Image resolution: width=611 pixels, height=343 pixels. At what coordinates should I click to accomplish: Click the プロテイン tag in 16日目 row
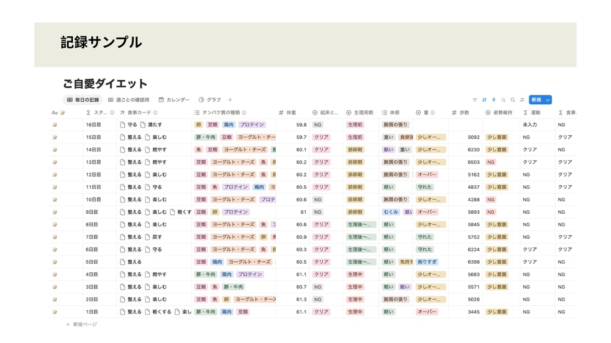252,125
